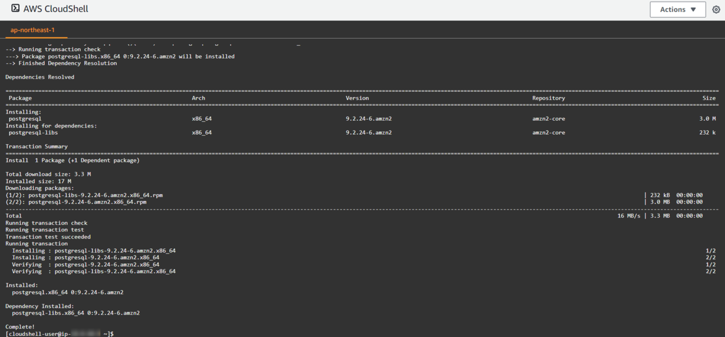
Task: Click the '232 k' size value
Action: pos(707,133)
